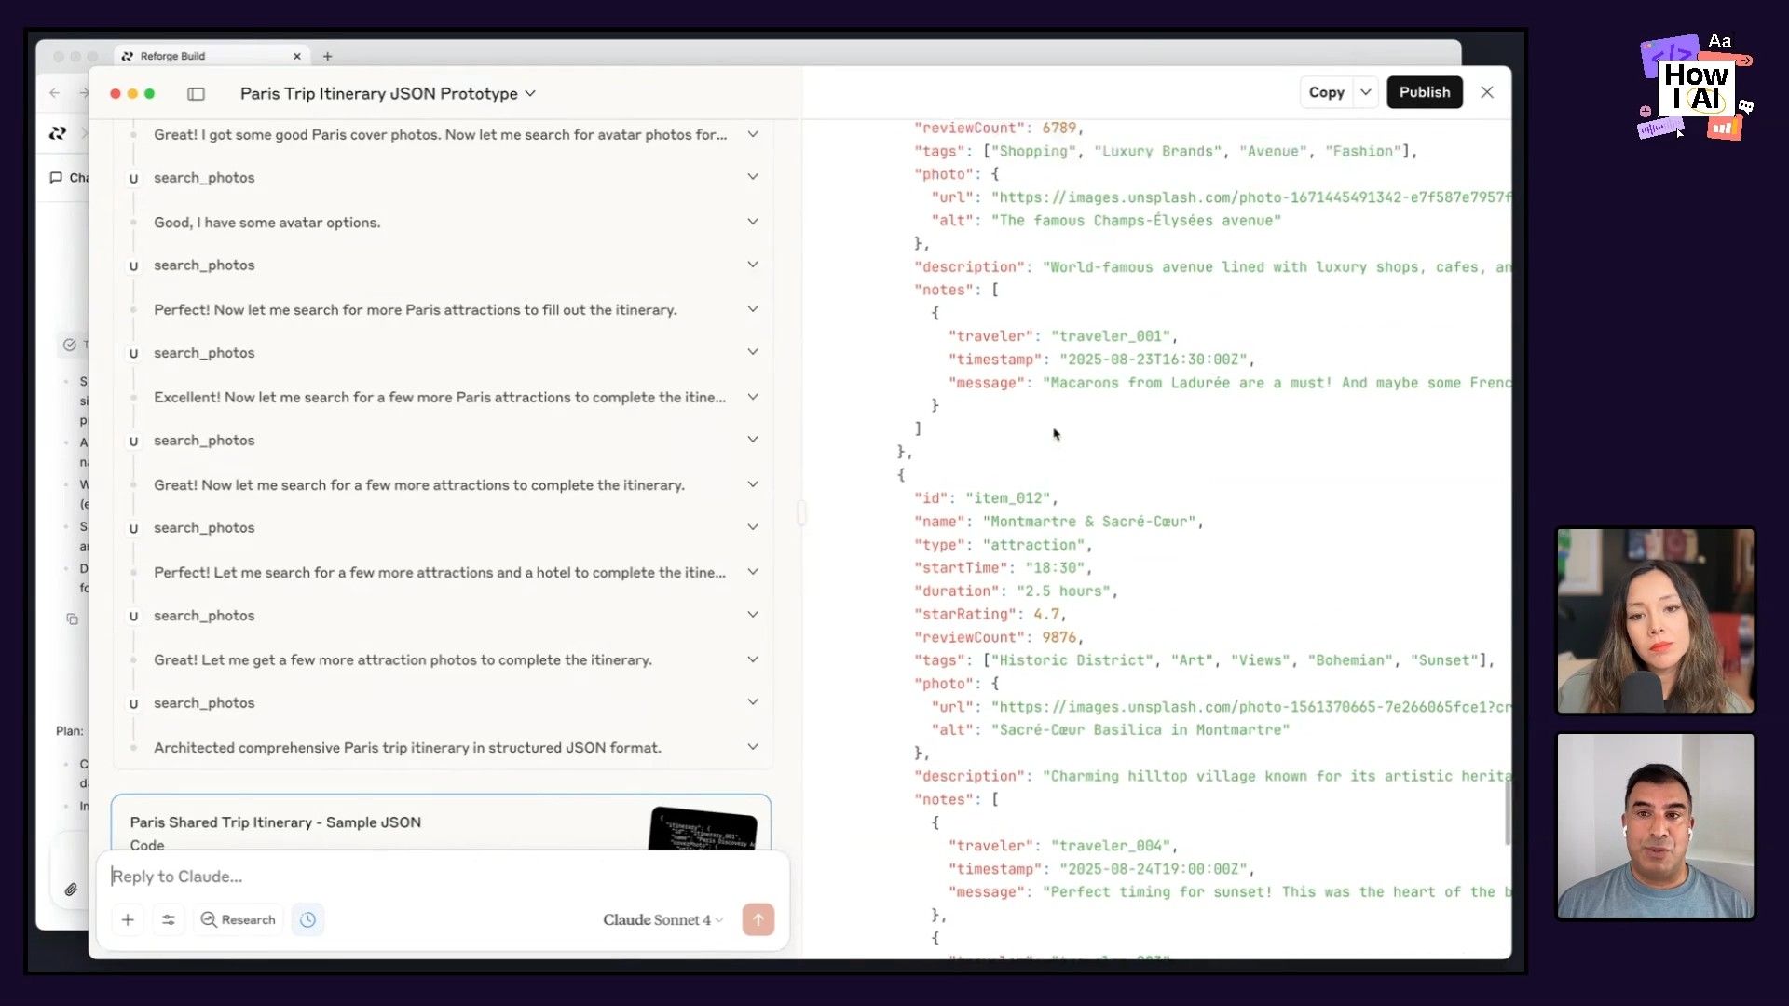
Task: Click the Reforge logo icon at left
Action: [58, 133]
